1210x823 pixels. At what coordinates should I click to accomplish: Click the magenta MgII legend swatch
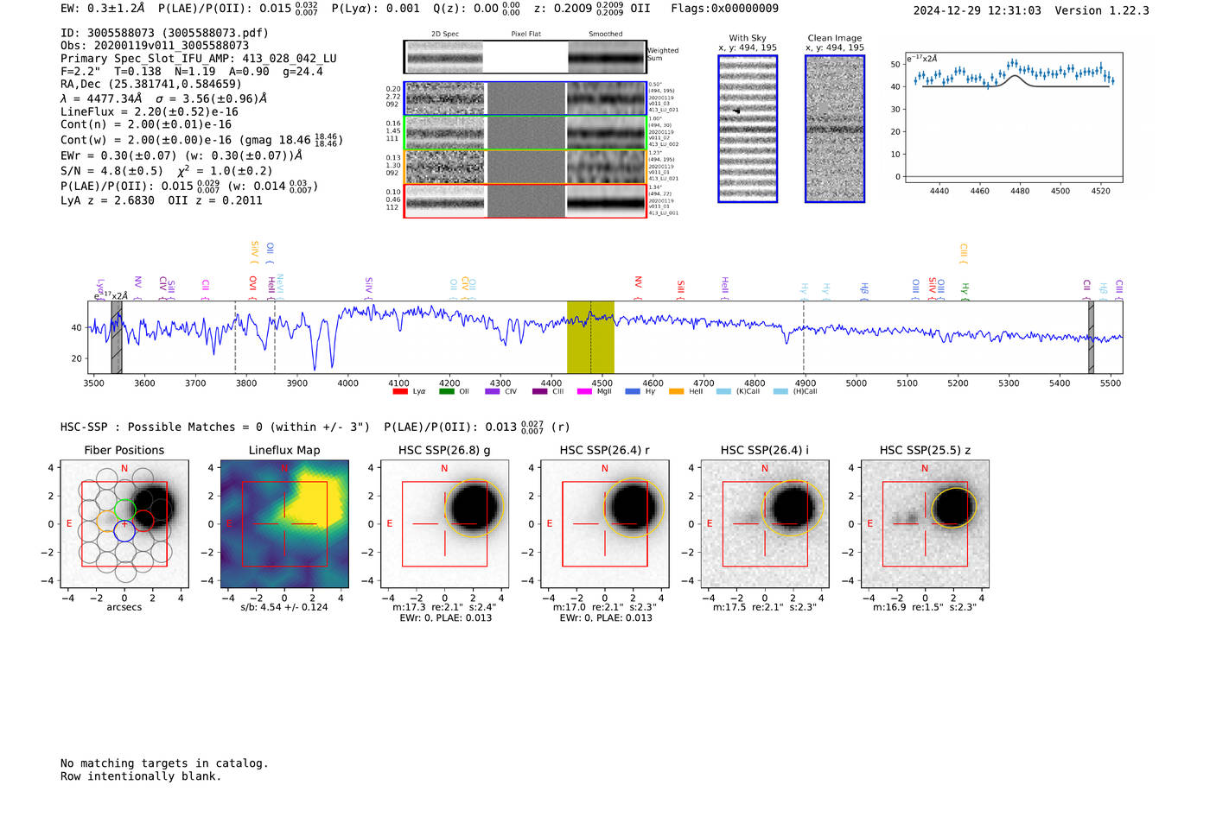pyautogui.click(x=585, y=391)
